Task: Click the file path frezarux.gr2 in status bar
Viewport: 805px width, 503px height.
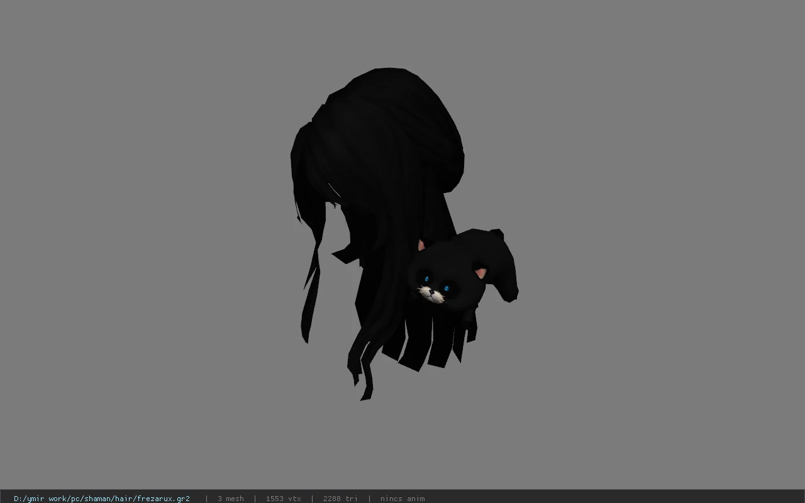Action: click(102, 499)
